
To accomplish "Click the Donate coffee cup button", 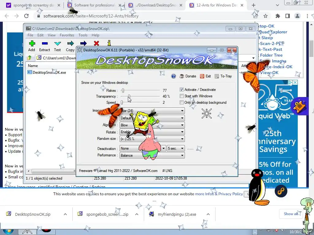I will [188, 76].
